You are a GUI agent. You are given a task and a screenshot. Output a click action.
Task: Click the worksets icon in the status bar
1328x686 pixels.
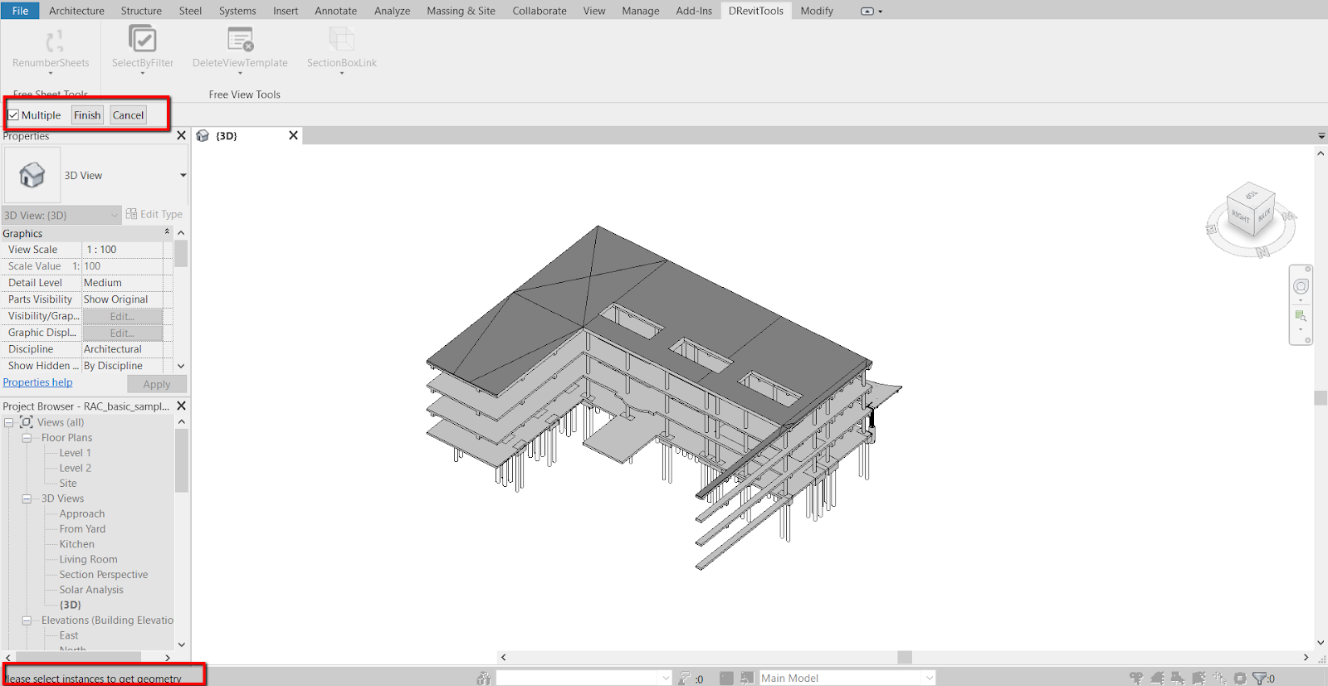484,678
